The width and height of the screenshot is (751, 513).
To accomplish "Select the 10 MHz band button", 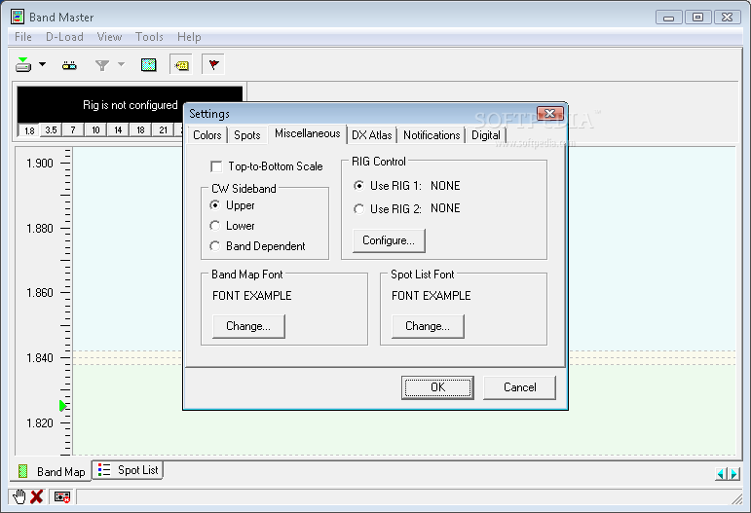I will click(x=95, y=130).
